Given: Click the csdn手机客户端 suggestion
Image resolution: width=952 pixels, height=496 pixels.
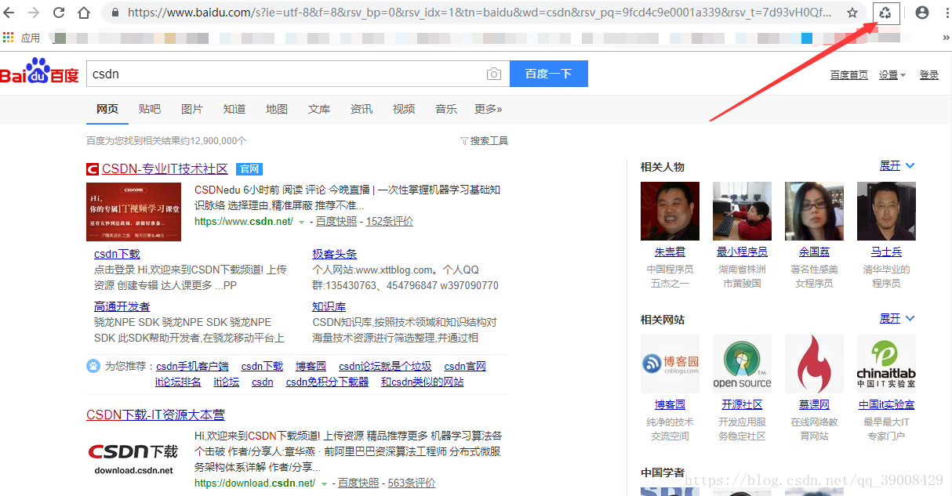Looking at the screenshot, I should 192,366.
